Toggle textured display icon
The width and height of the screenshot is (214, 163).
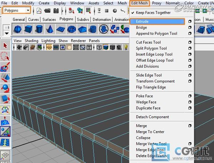point(119,47)
